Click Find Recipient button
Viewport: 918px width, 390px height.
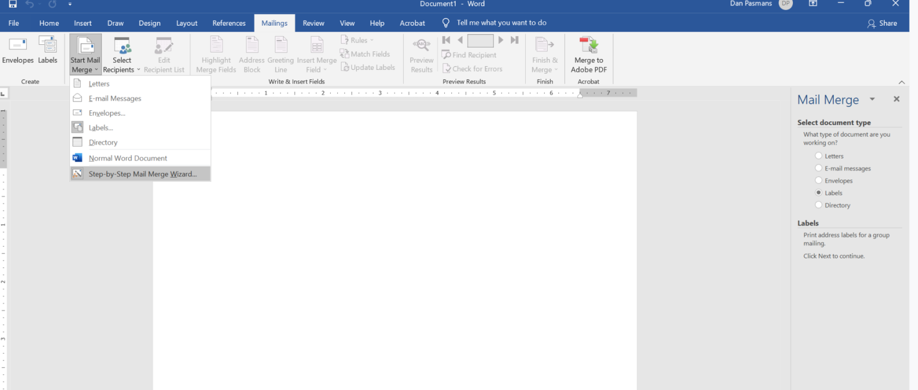(x=469, y=55)
